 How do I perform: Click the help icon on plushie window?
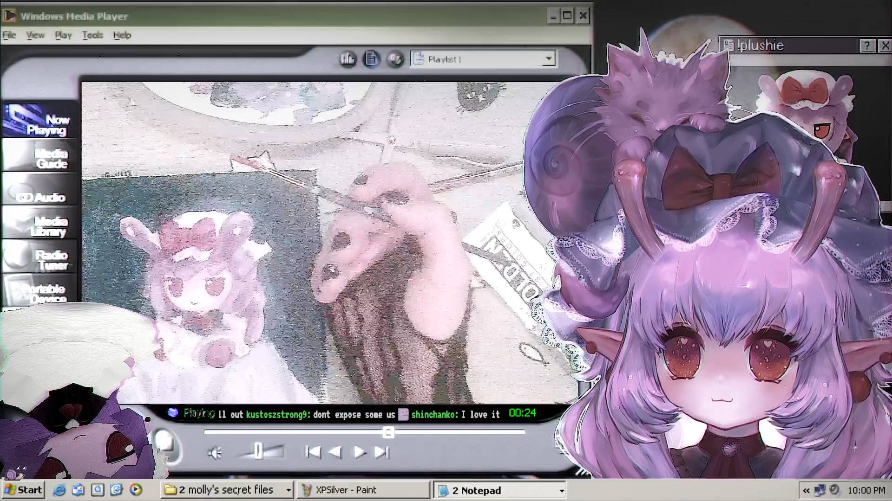pyautogui.click(x=867, y=46)
